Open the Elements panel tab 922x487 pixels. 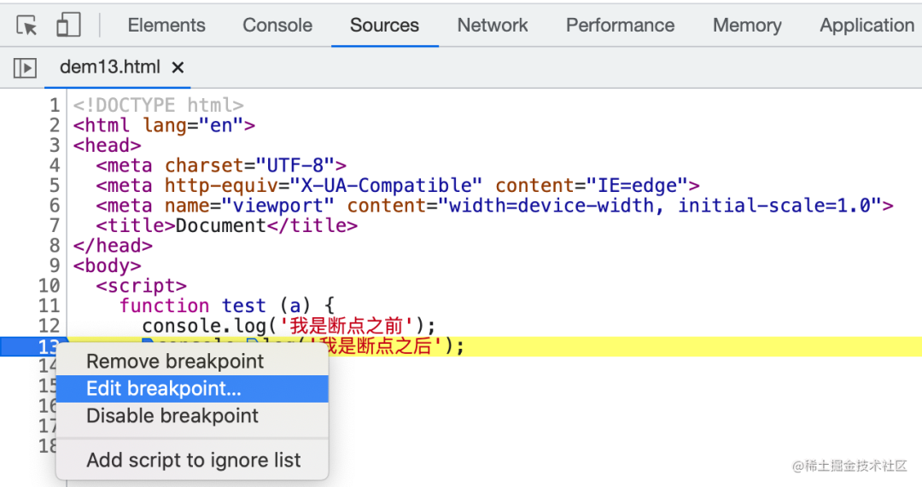[166, 26]
